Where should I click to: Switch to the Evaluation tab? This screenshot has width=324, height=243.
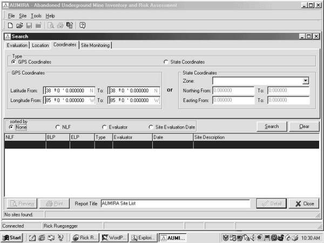(x=17, y=45)
